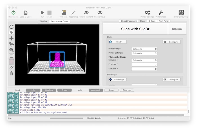Toggle the parallel projection lines icon
This screenshot has width=197, height=129.
click(12, 68)
